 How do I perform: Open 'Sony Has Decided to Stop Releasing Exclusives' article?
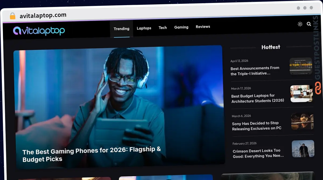tap(257, 126)
